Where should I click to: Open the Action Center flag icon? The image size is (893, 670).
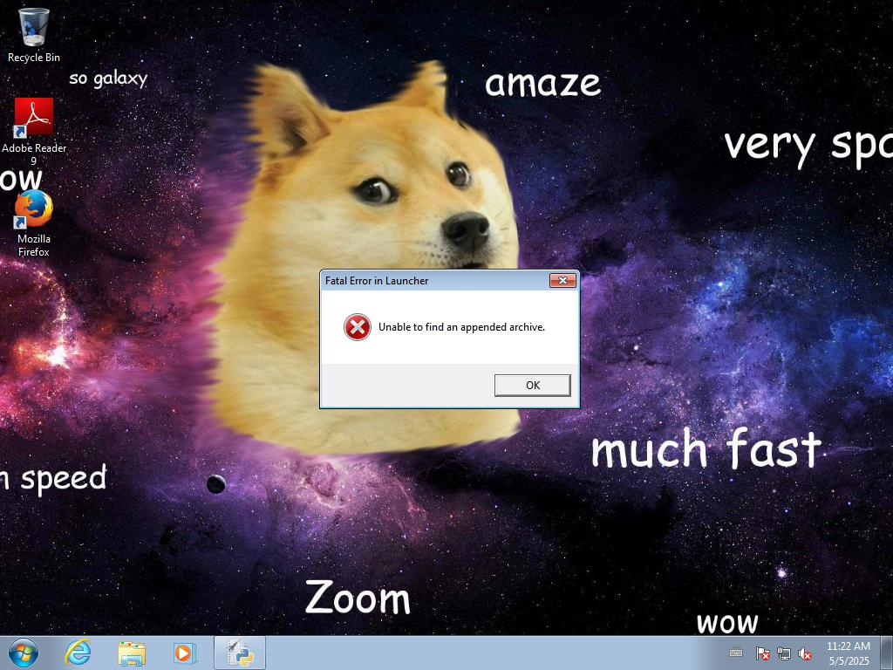tap(762, 653)
